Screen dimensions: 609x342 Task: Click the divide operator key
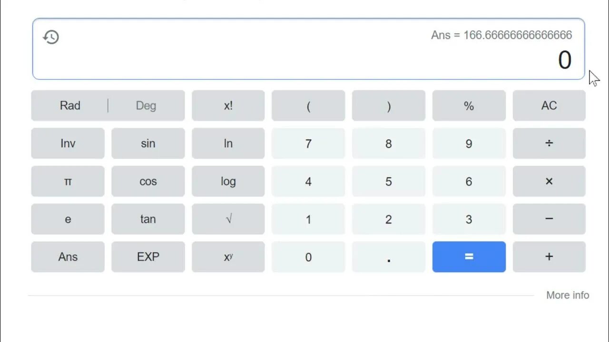pos(549,143)
